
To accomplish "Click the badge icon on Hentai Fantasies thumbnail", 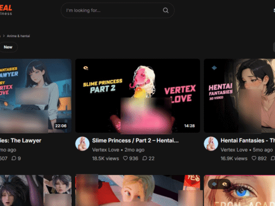I will pos(214,68).
